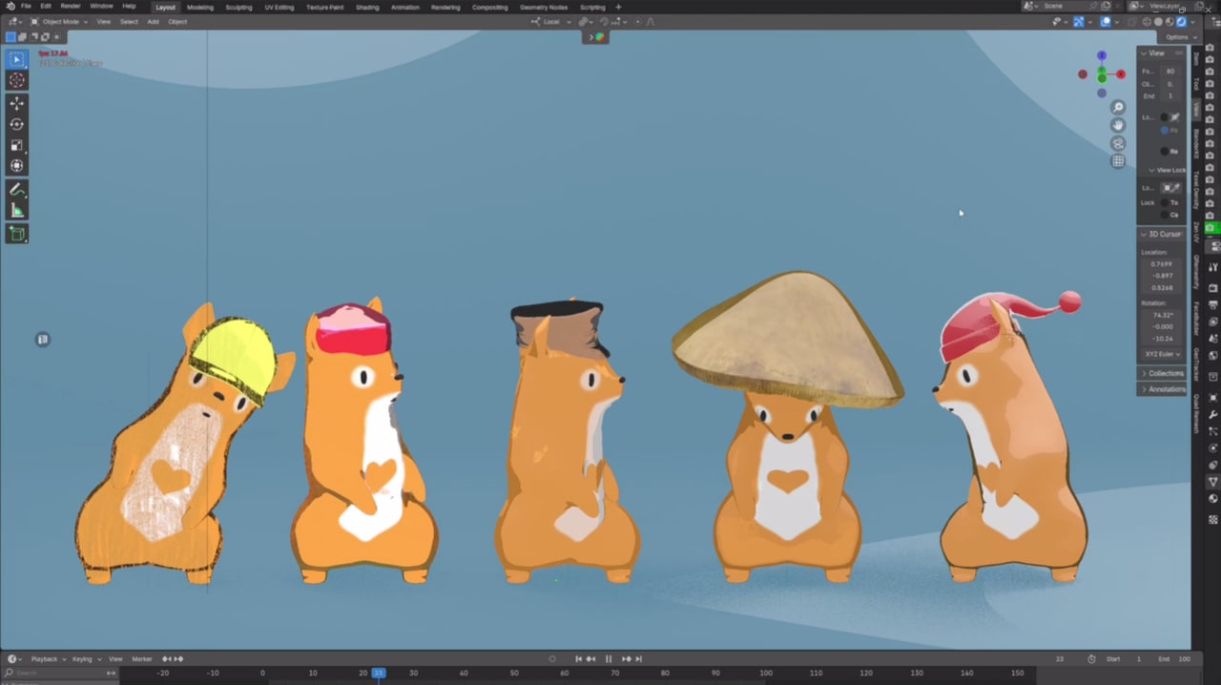Click the add workspace plus button
The height and width of the screenshot is (685, 1221).
point(618,7)
